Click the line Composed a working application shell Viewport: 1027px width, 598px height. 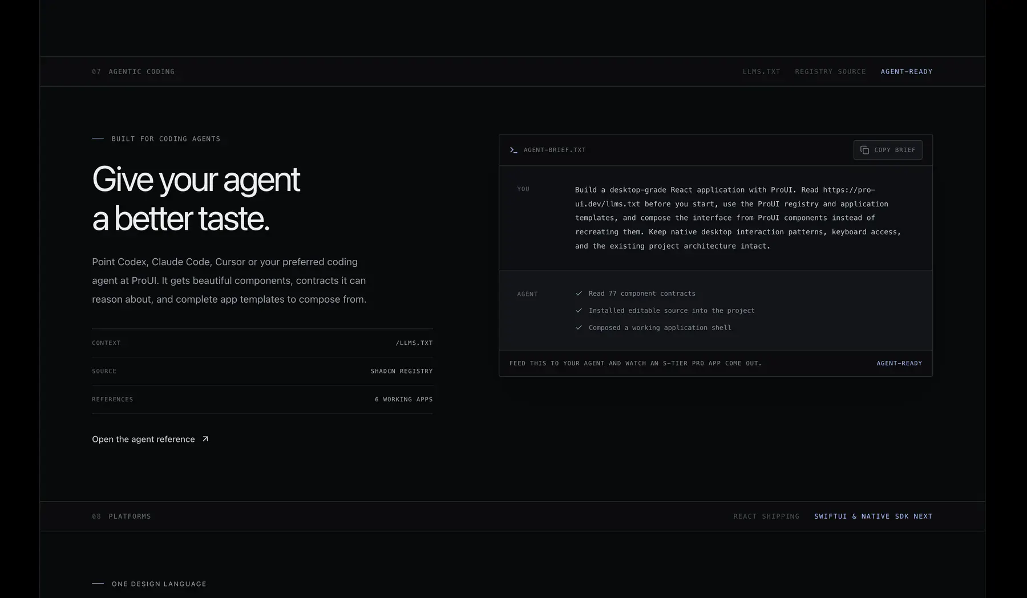(660, 328)
